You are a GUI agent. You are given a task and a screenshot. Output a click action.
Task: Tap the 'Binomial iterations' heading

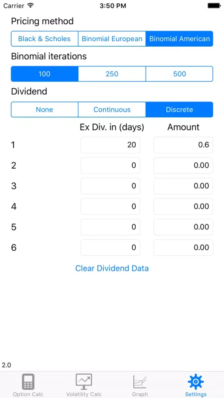(x=49, y=56)
